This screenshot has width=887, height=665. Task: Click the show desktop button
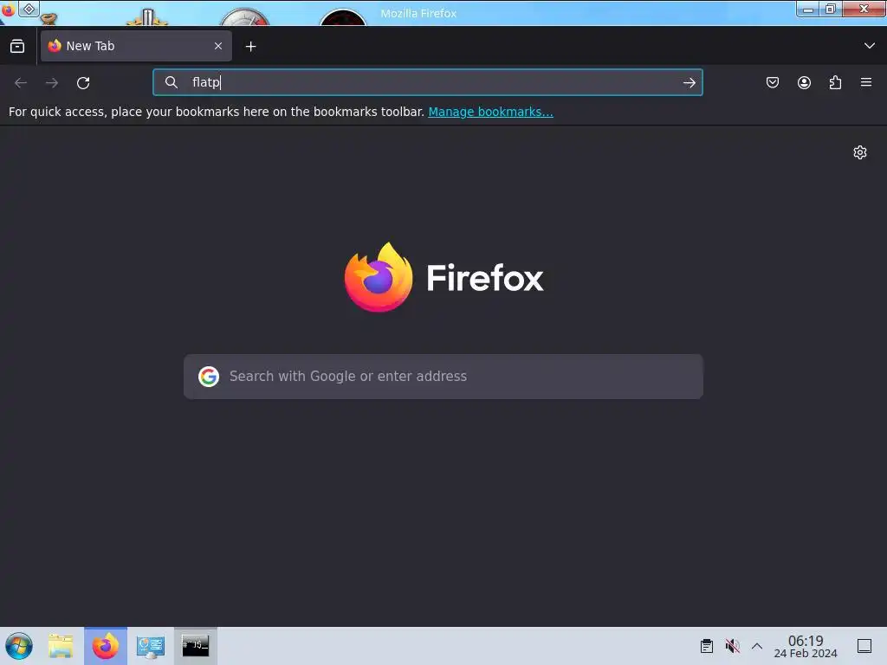tap(864, 646)
